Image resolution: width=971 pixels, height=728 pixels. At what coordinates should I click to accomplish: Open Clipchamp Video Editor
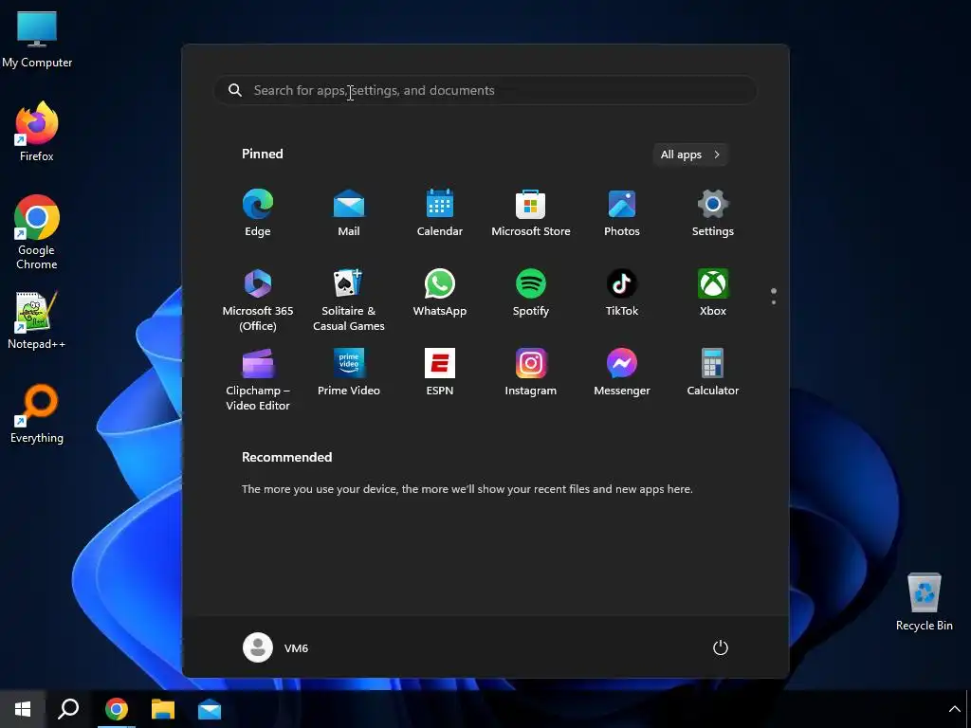coord(258,380)
